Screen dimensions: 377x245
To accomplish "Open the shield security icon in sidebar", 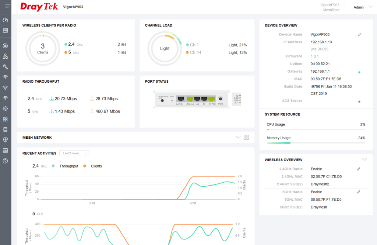I will 6,140.
